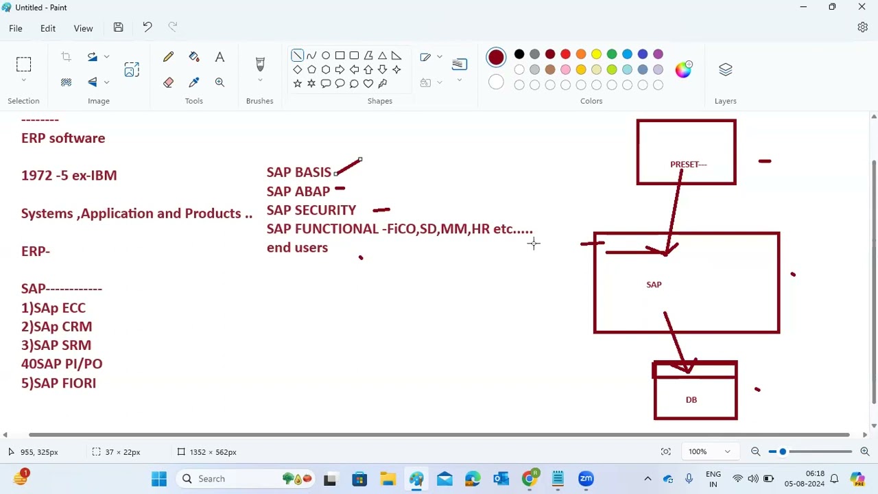Screen dimensions: 878x494
Task: Select the Text tool
Action: 219,58
